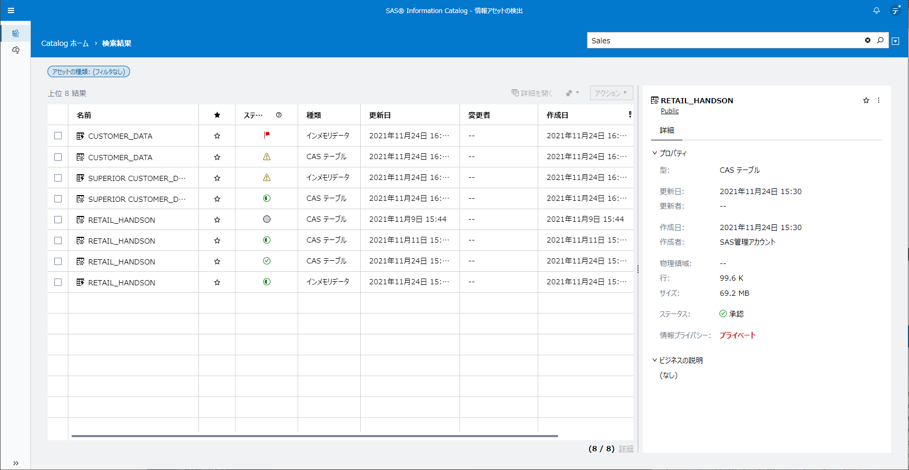The height and width of the screenshot is (470, 909).
Task: Select the second sidebar icon below catalog
Action: [16, 50]
